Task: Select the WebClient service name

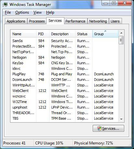Action: [x=20, y=91]
